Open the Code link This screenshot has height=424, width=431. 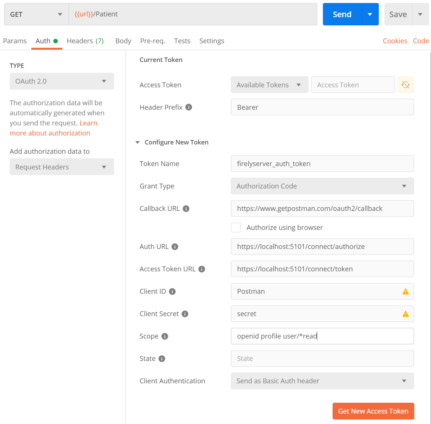pos(421,41)
